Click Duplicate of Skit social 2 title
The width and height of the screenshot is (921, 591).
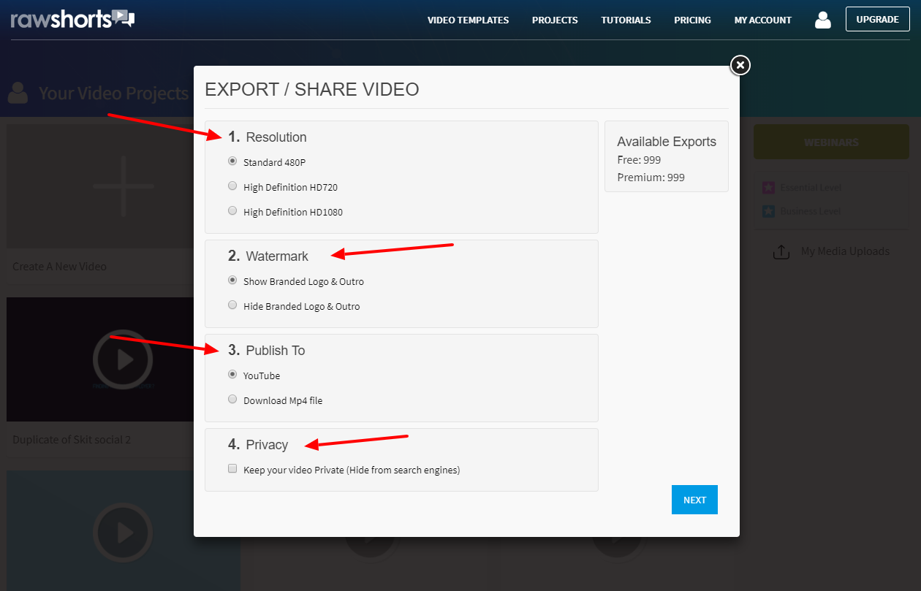pos(72,440)
